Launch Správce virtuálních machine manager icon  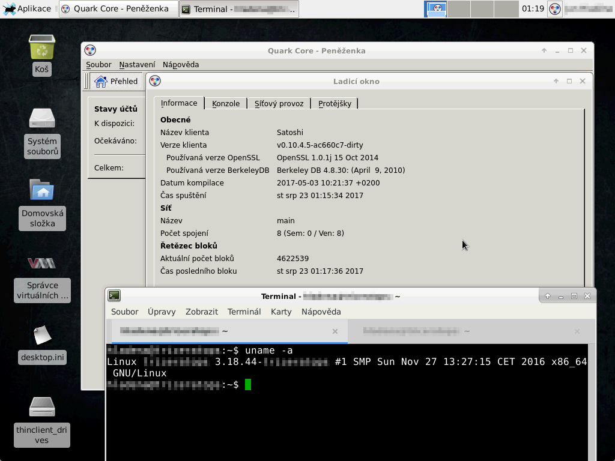[x=42, y=263]
